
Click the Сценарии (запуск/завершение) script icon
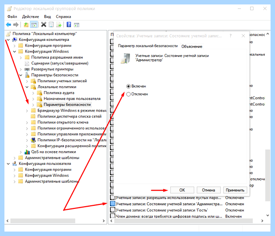[27, 63]
